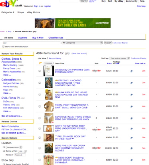Tick checkbox for Civil Partnership Cards item
Image resolution: width=149 pixels, height=165 pixels.
tap(40, 71)
